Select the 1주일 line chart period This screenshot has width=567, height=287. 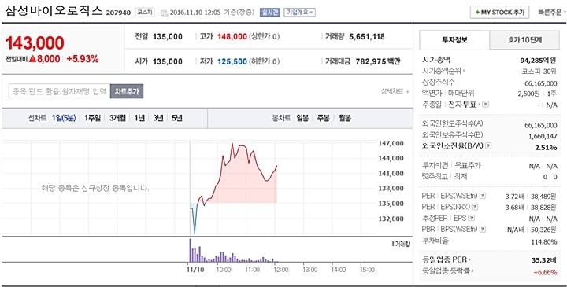92,118
